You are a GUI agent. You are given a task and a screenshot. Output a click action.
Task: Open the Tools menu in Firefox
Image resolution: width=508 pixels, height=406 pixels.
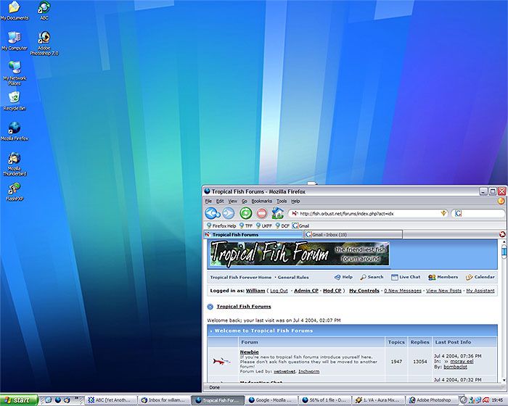(282, 201)
